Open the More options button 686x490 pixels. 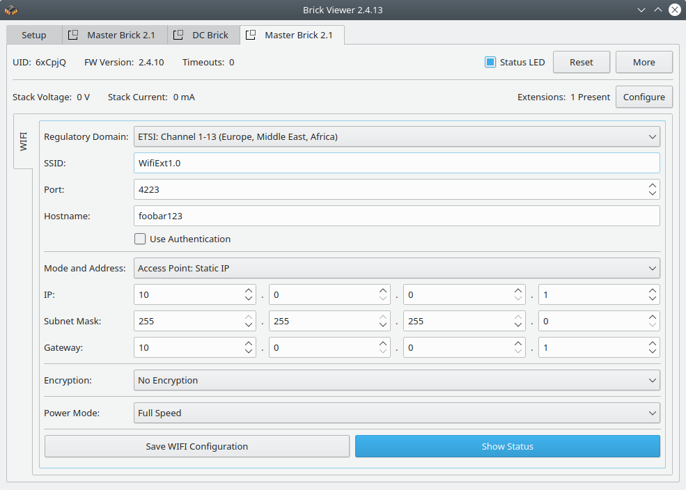point(644,62)
